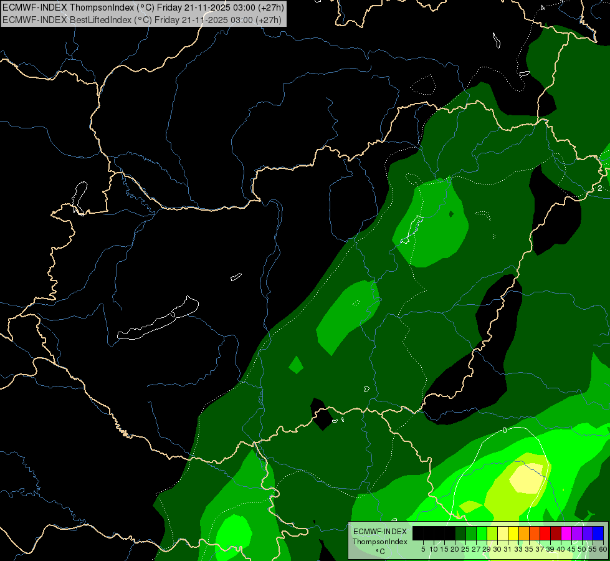
Task: Click the °C unit in the legend
Action: click(381, 552)
